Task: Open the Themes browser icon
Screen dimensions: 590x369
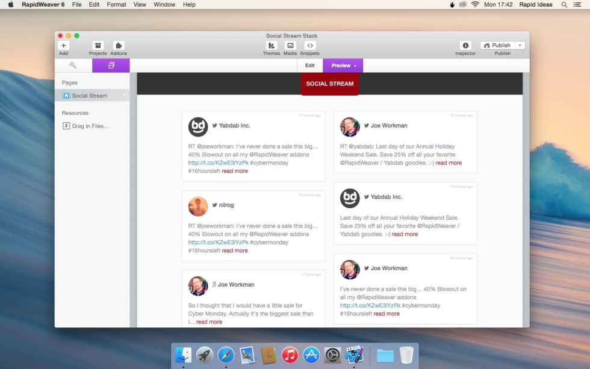Action: pyautogui.click(x=271, y=46)
